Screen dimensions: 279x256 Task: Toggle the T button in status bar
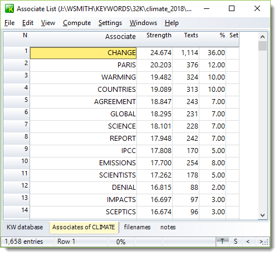point(222,242)
